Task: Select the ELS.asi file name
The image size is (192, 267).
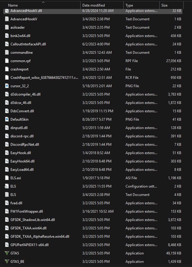Action: tap(16, 178)
